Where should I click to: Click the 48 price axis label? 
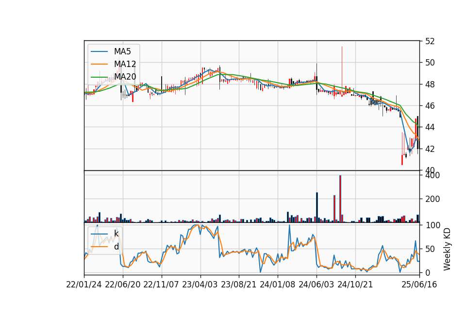click(430, 84)
